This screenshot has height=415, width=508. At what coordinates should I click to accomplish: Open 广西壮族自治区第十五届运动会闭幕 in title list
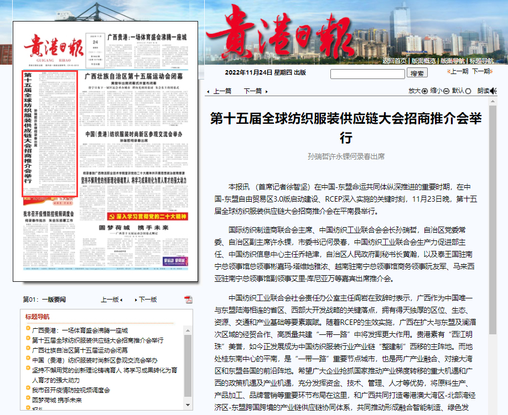[x=80, y=350]
